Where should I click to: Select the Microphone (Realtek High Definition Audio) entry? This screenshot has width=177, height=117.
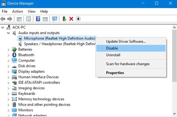(59, 38)
